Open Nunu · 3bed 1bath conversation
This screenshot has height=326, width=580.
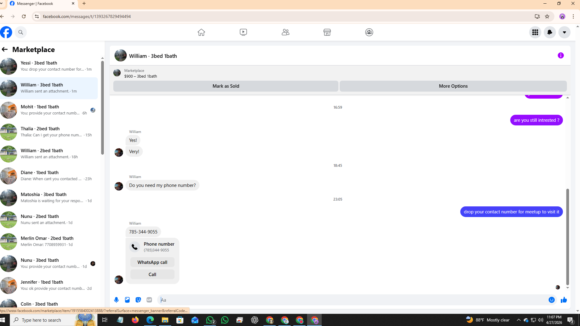click(x=49, y=263)
